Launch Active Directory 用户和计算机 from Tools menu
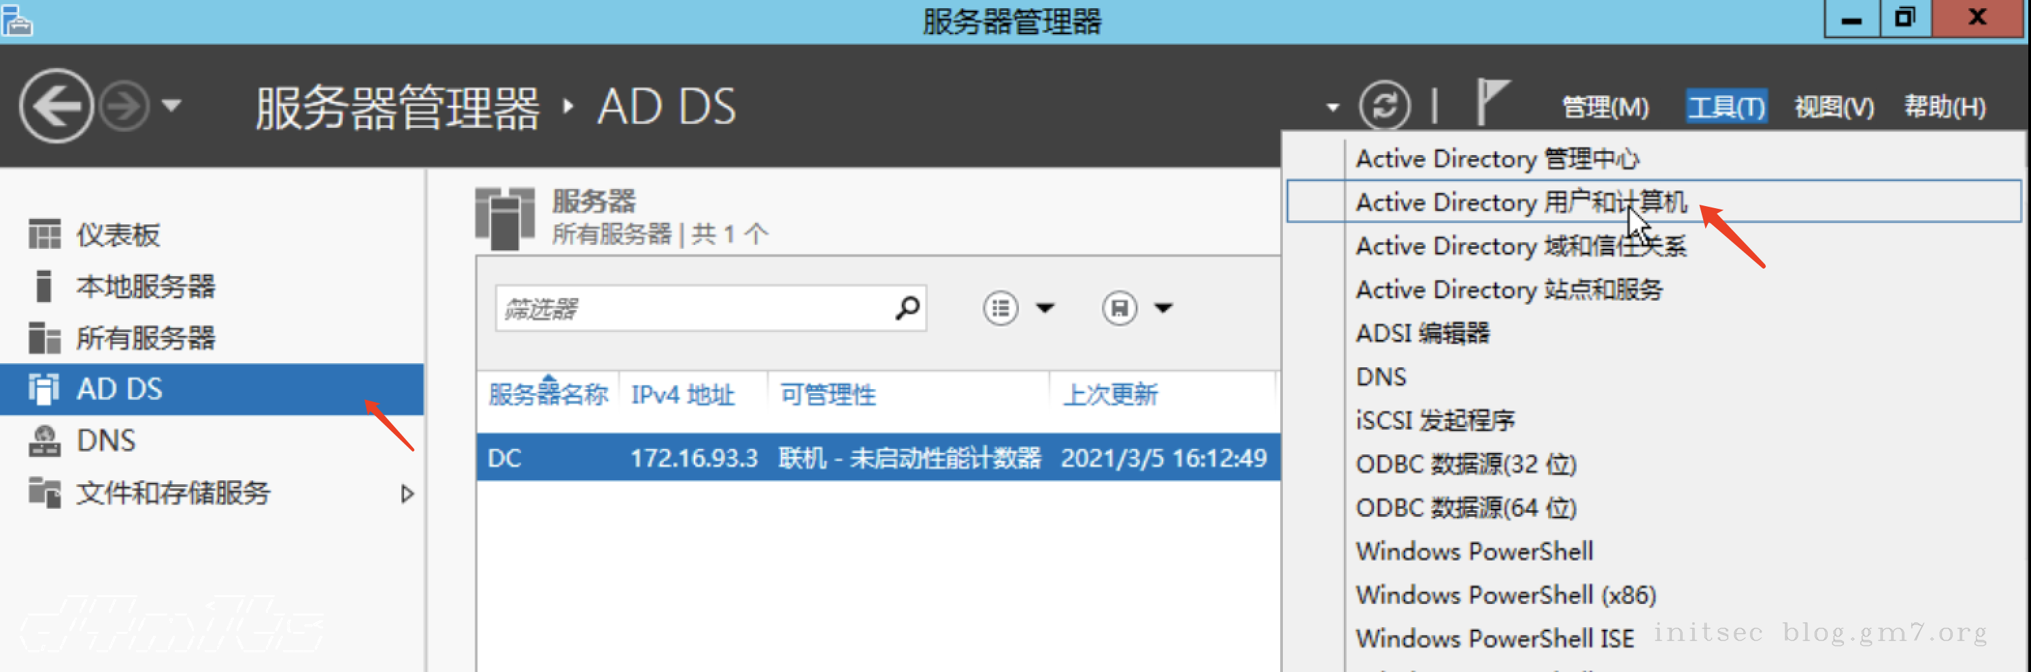This screenshot has width=2031, height=672. pyautogui.click(x=1520, y=202)
